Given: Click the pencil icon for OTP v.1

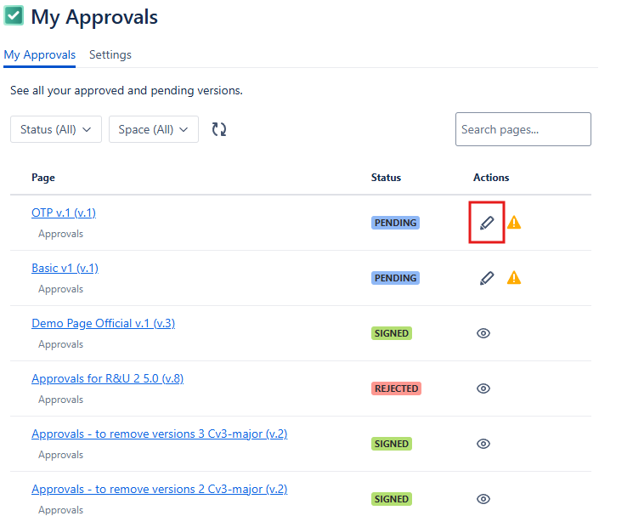Looking at the screenshot, I should point(487,223).
